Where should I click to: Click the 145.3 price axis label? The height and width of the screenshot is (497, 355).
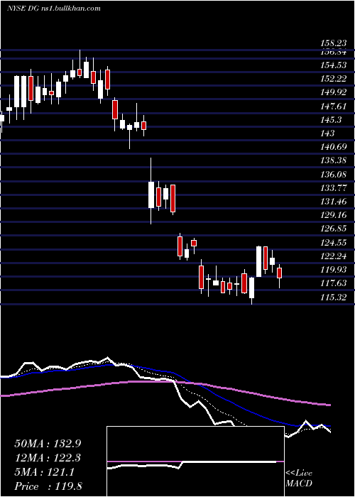pyautogui.click(x=332, y=120)
